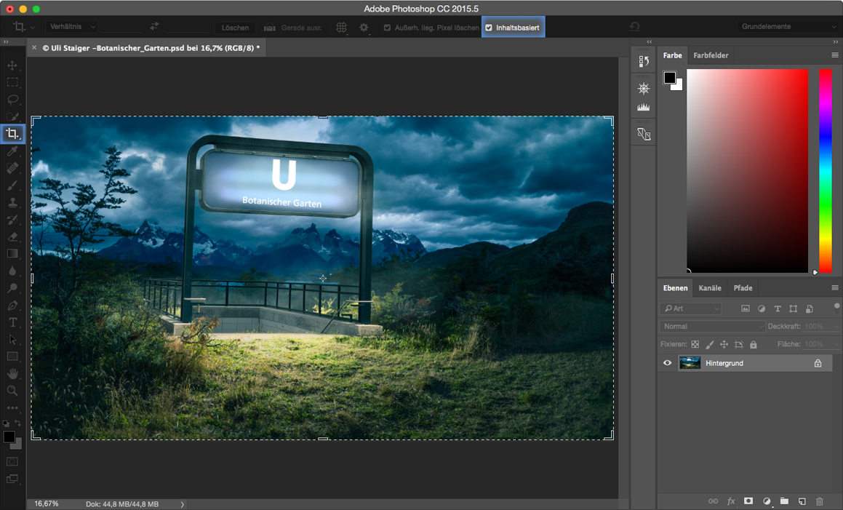
Task: Delete the current layer with trash icon
Action: point(819,501)
